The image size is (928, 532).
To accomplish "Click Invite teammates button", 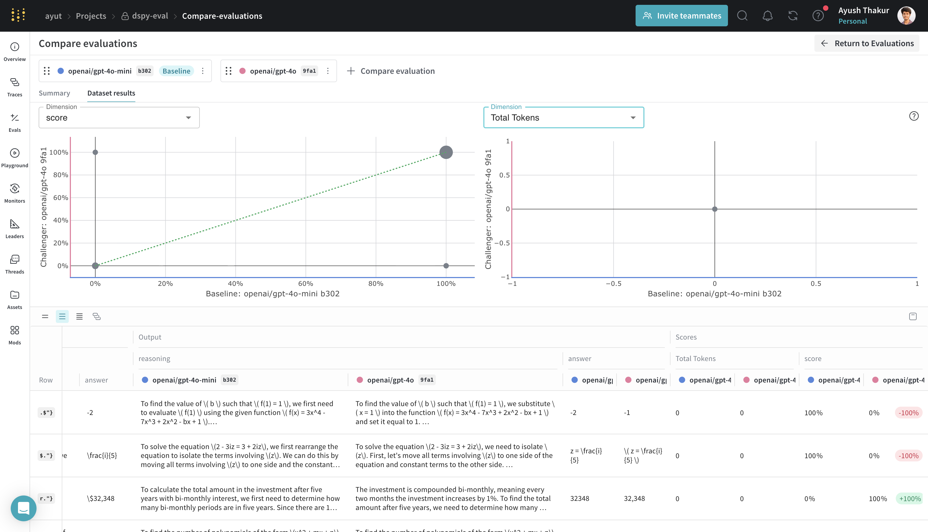I will (682, 16).
